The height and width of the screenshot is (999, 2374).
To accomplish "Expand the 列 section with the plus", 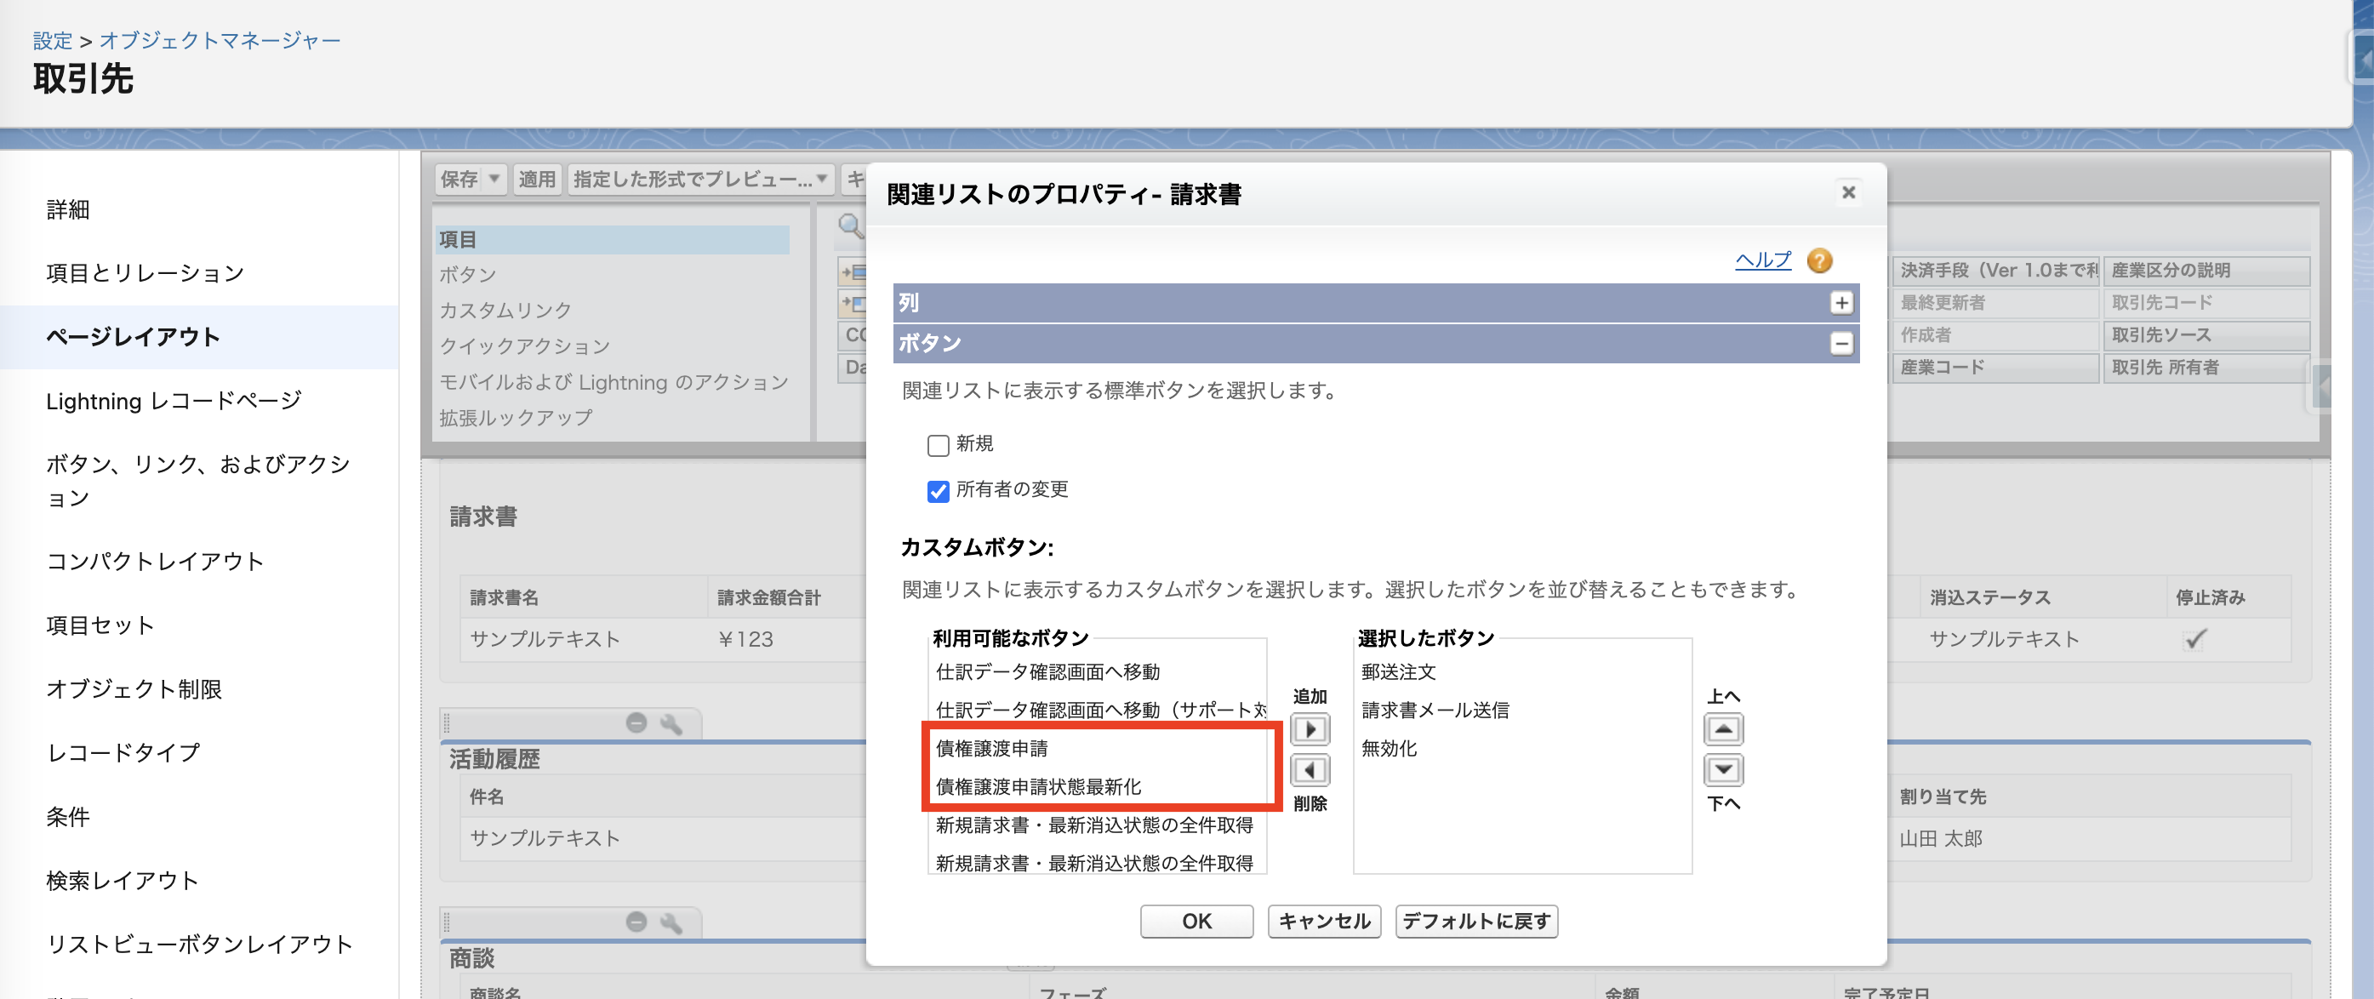I will coord(1841,302).
